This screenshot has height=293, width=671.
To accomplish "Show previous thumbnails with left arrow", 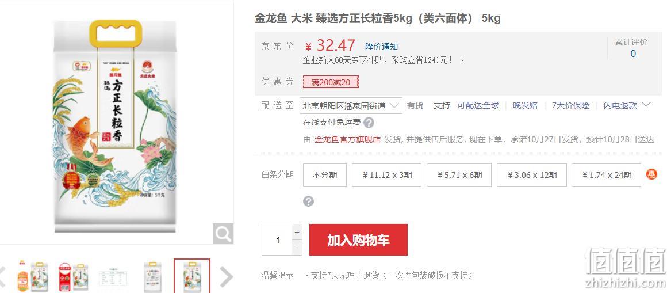I will 2,277.
